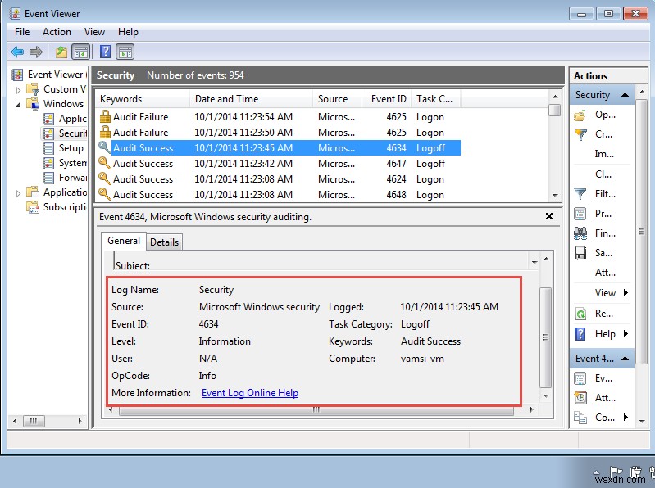Toggle the Show/Hide Console Tree toolbar icon

[x=80, y=52]
